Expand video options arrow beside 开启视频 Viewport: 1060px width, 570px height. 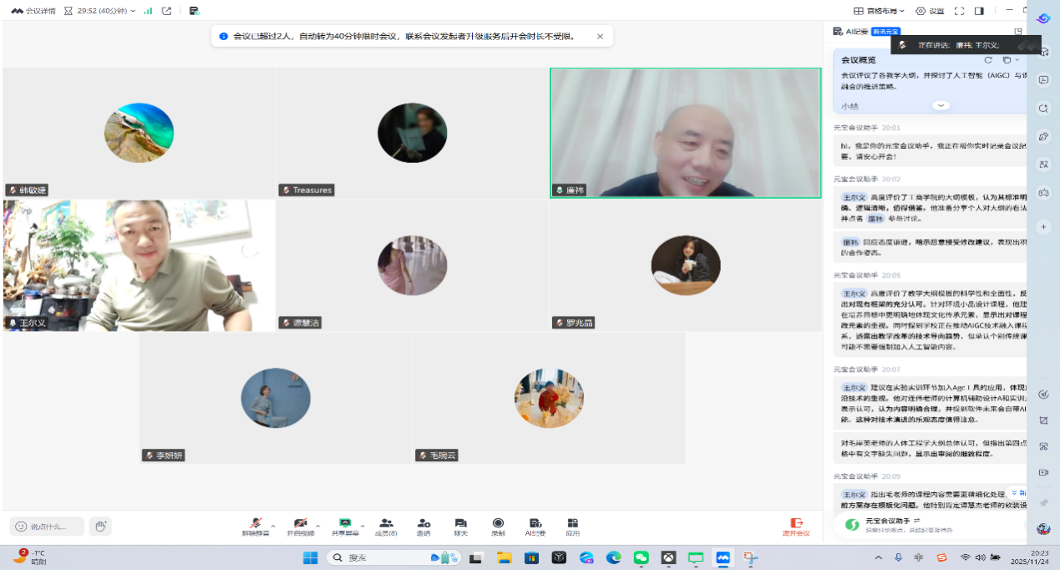(317, 527)
